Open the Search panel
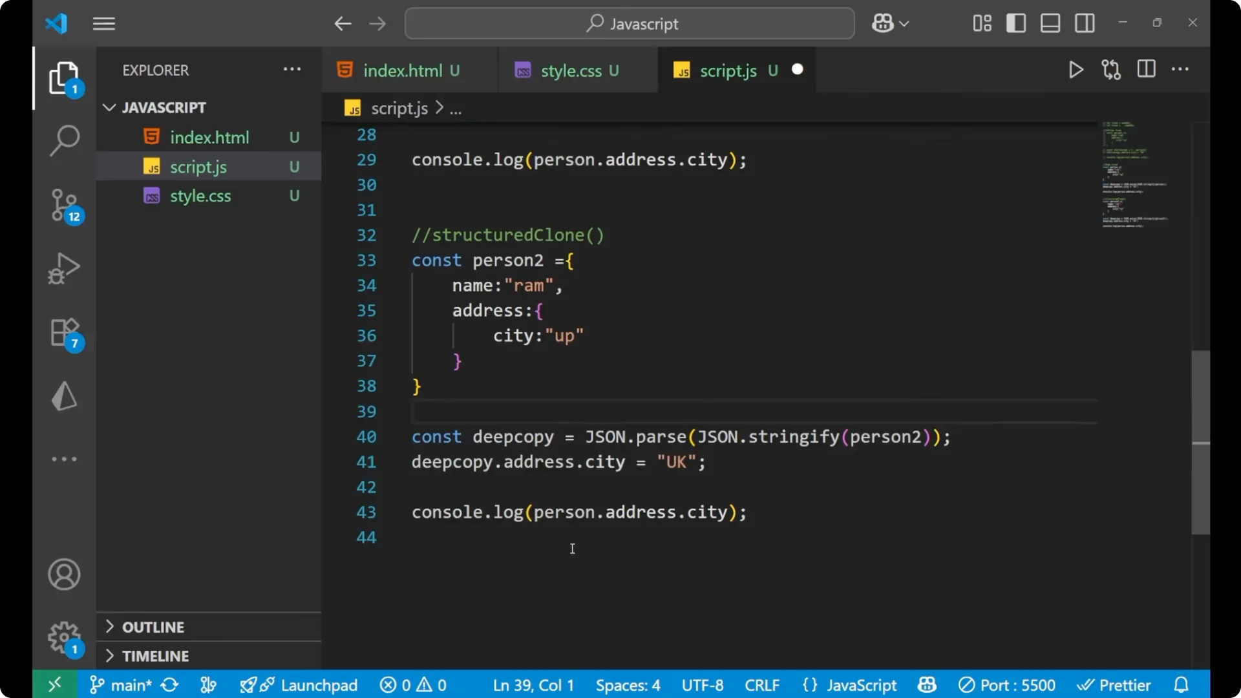 (x=64, y=140)
